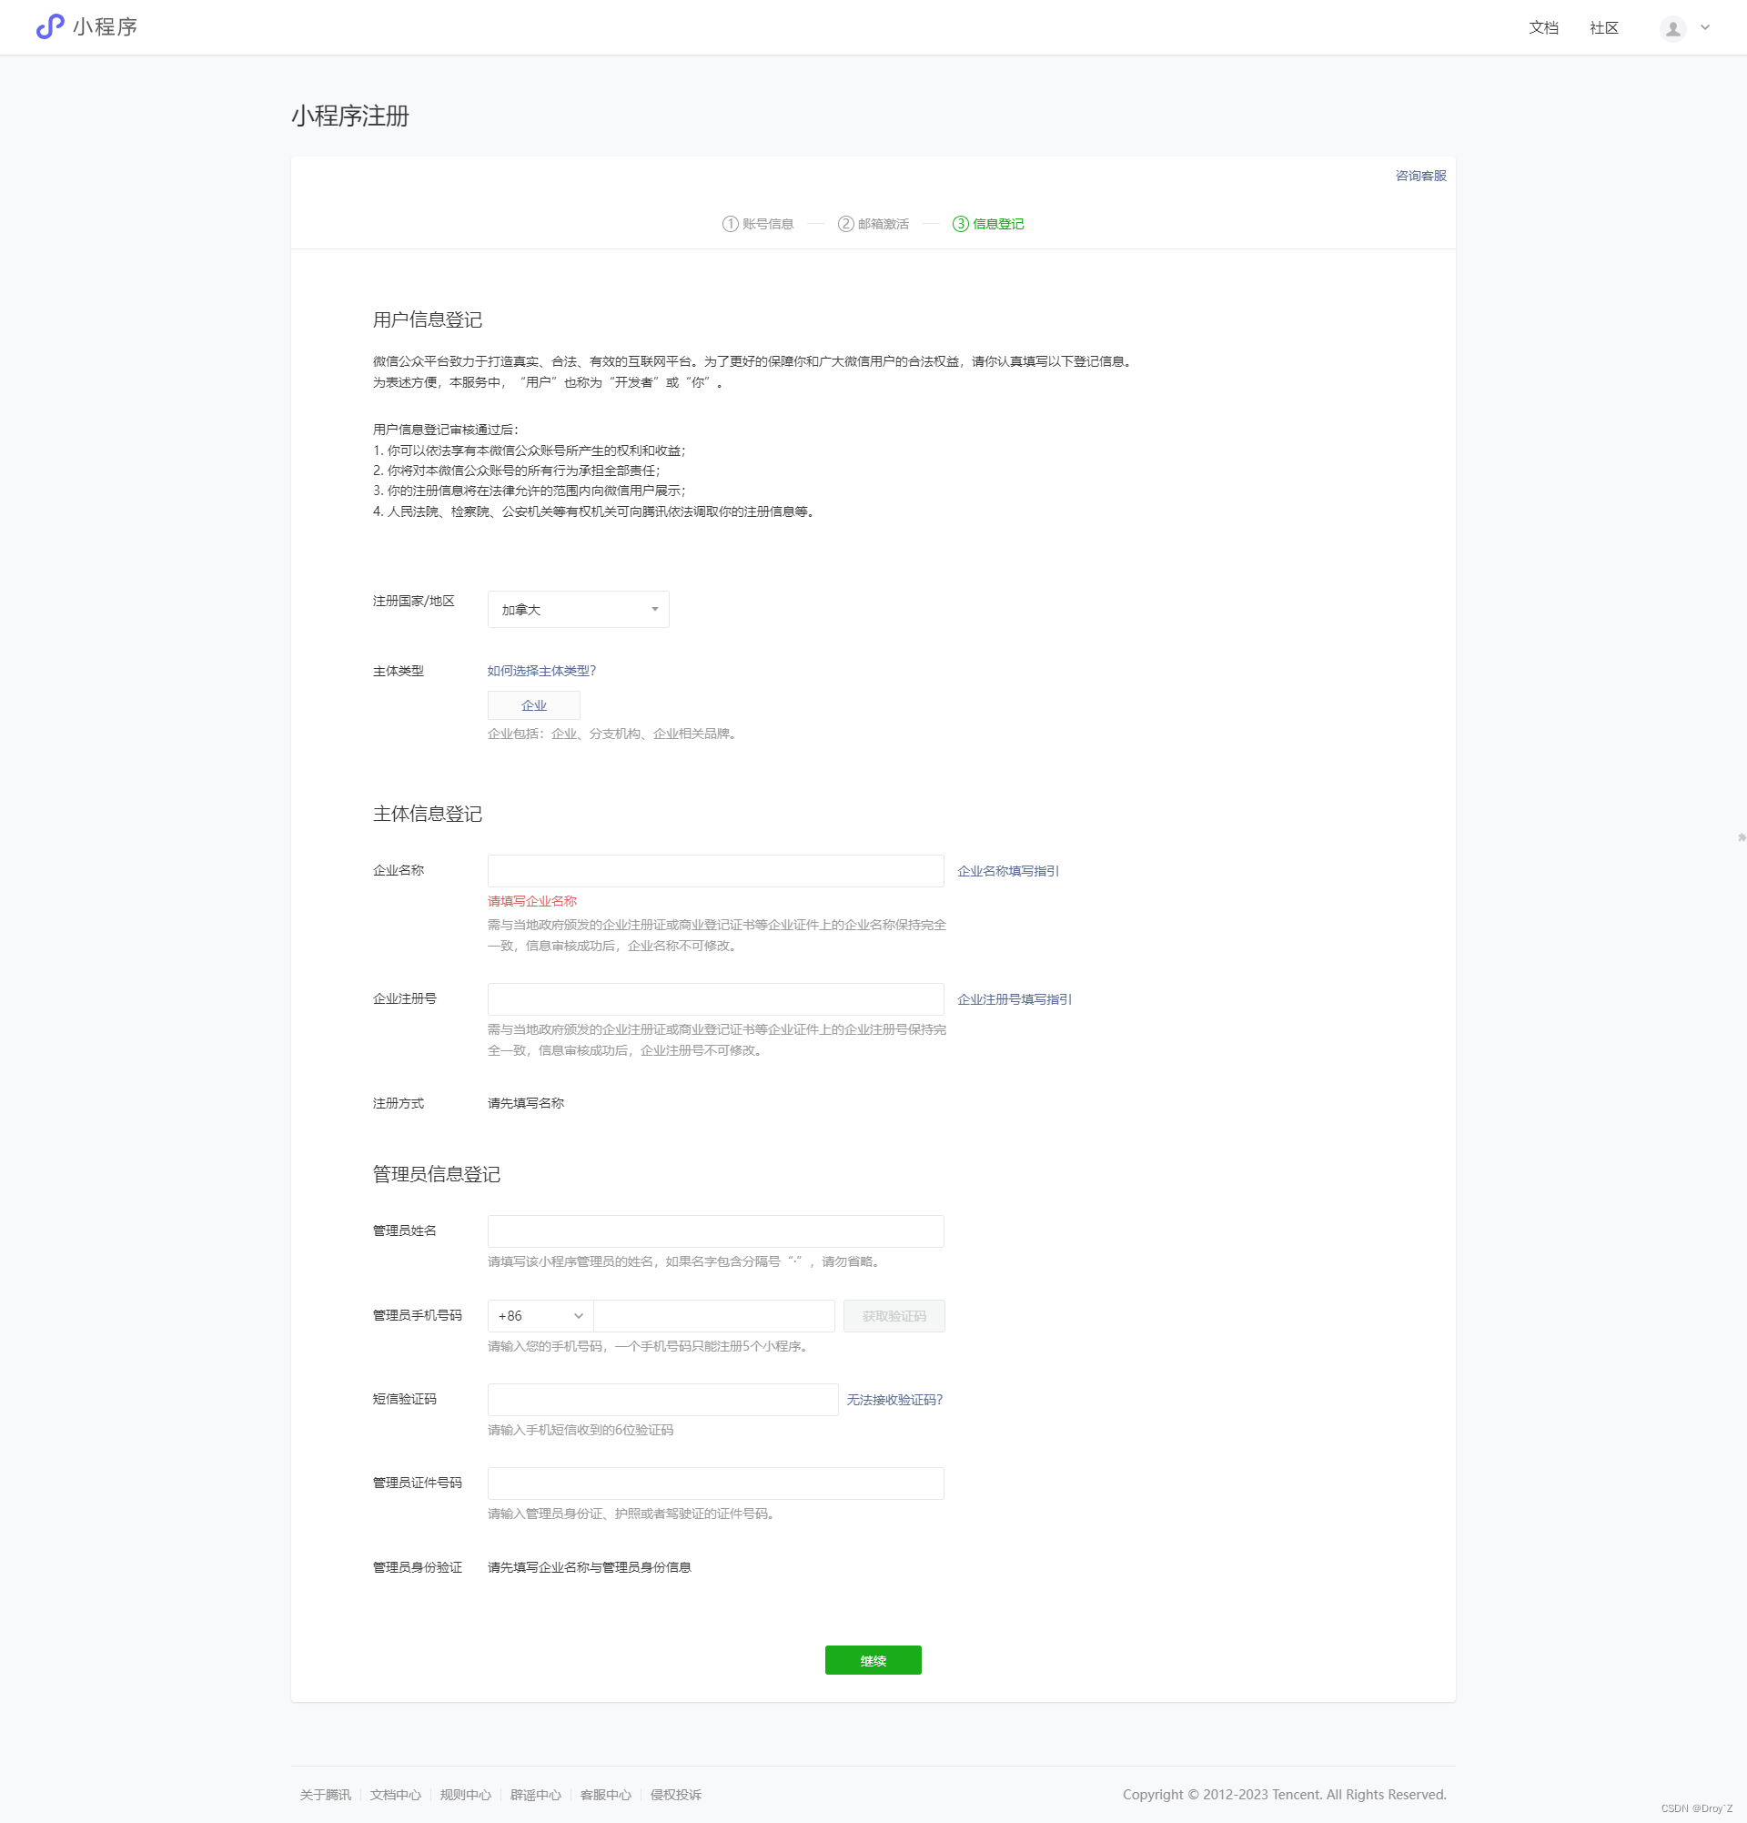
Task: Open 文档中心 footer link
Action: [x=395, y=1795]
